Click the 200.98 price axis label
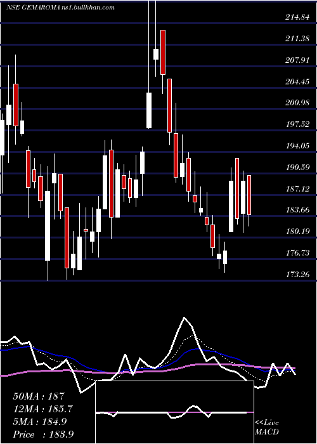 click(297, 103)
